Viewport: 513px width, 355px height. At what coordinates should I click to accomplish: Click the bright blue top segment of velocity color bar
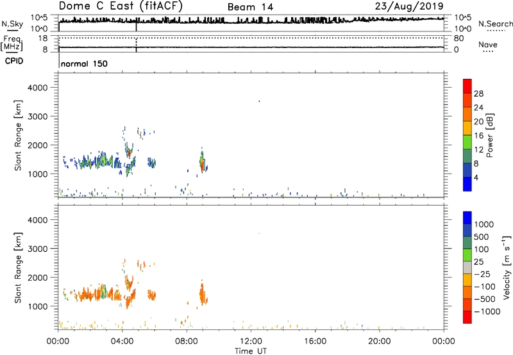click(467, 218)
